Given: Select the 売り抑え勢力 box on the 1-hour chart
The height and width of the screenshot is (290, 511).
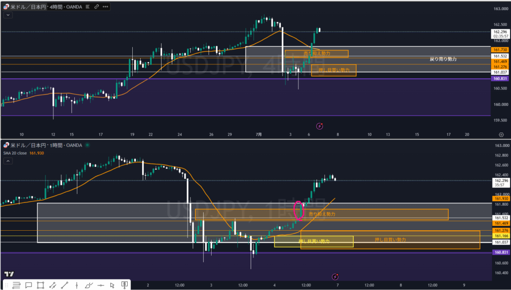Looking at the screenshot, I should tap(322, 214).
